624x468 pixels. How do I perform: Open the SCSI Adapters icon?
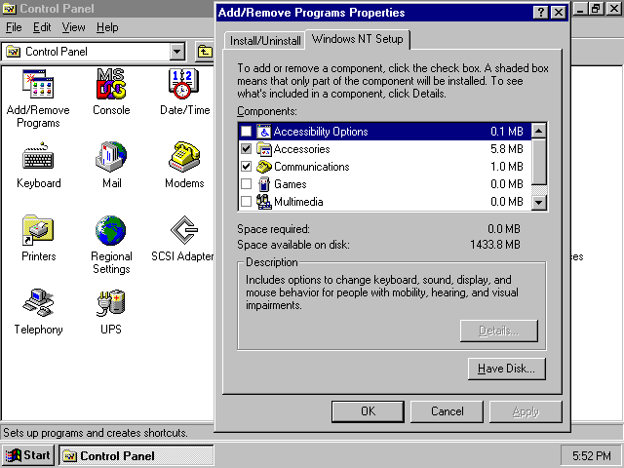[184, 230]
